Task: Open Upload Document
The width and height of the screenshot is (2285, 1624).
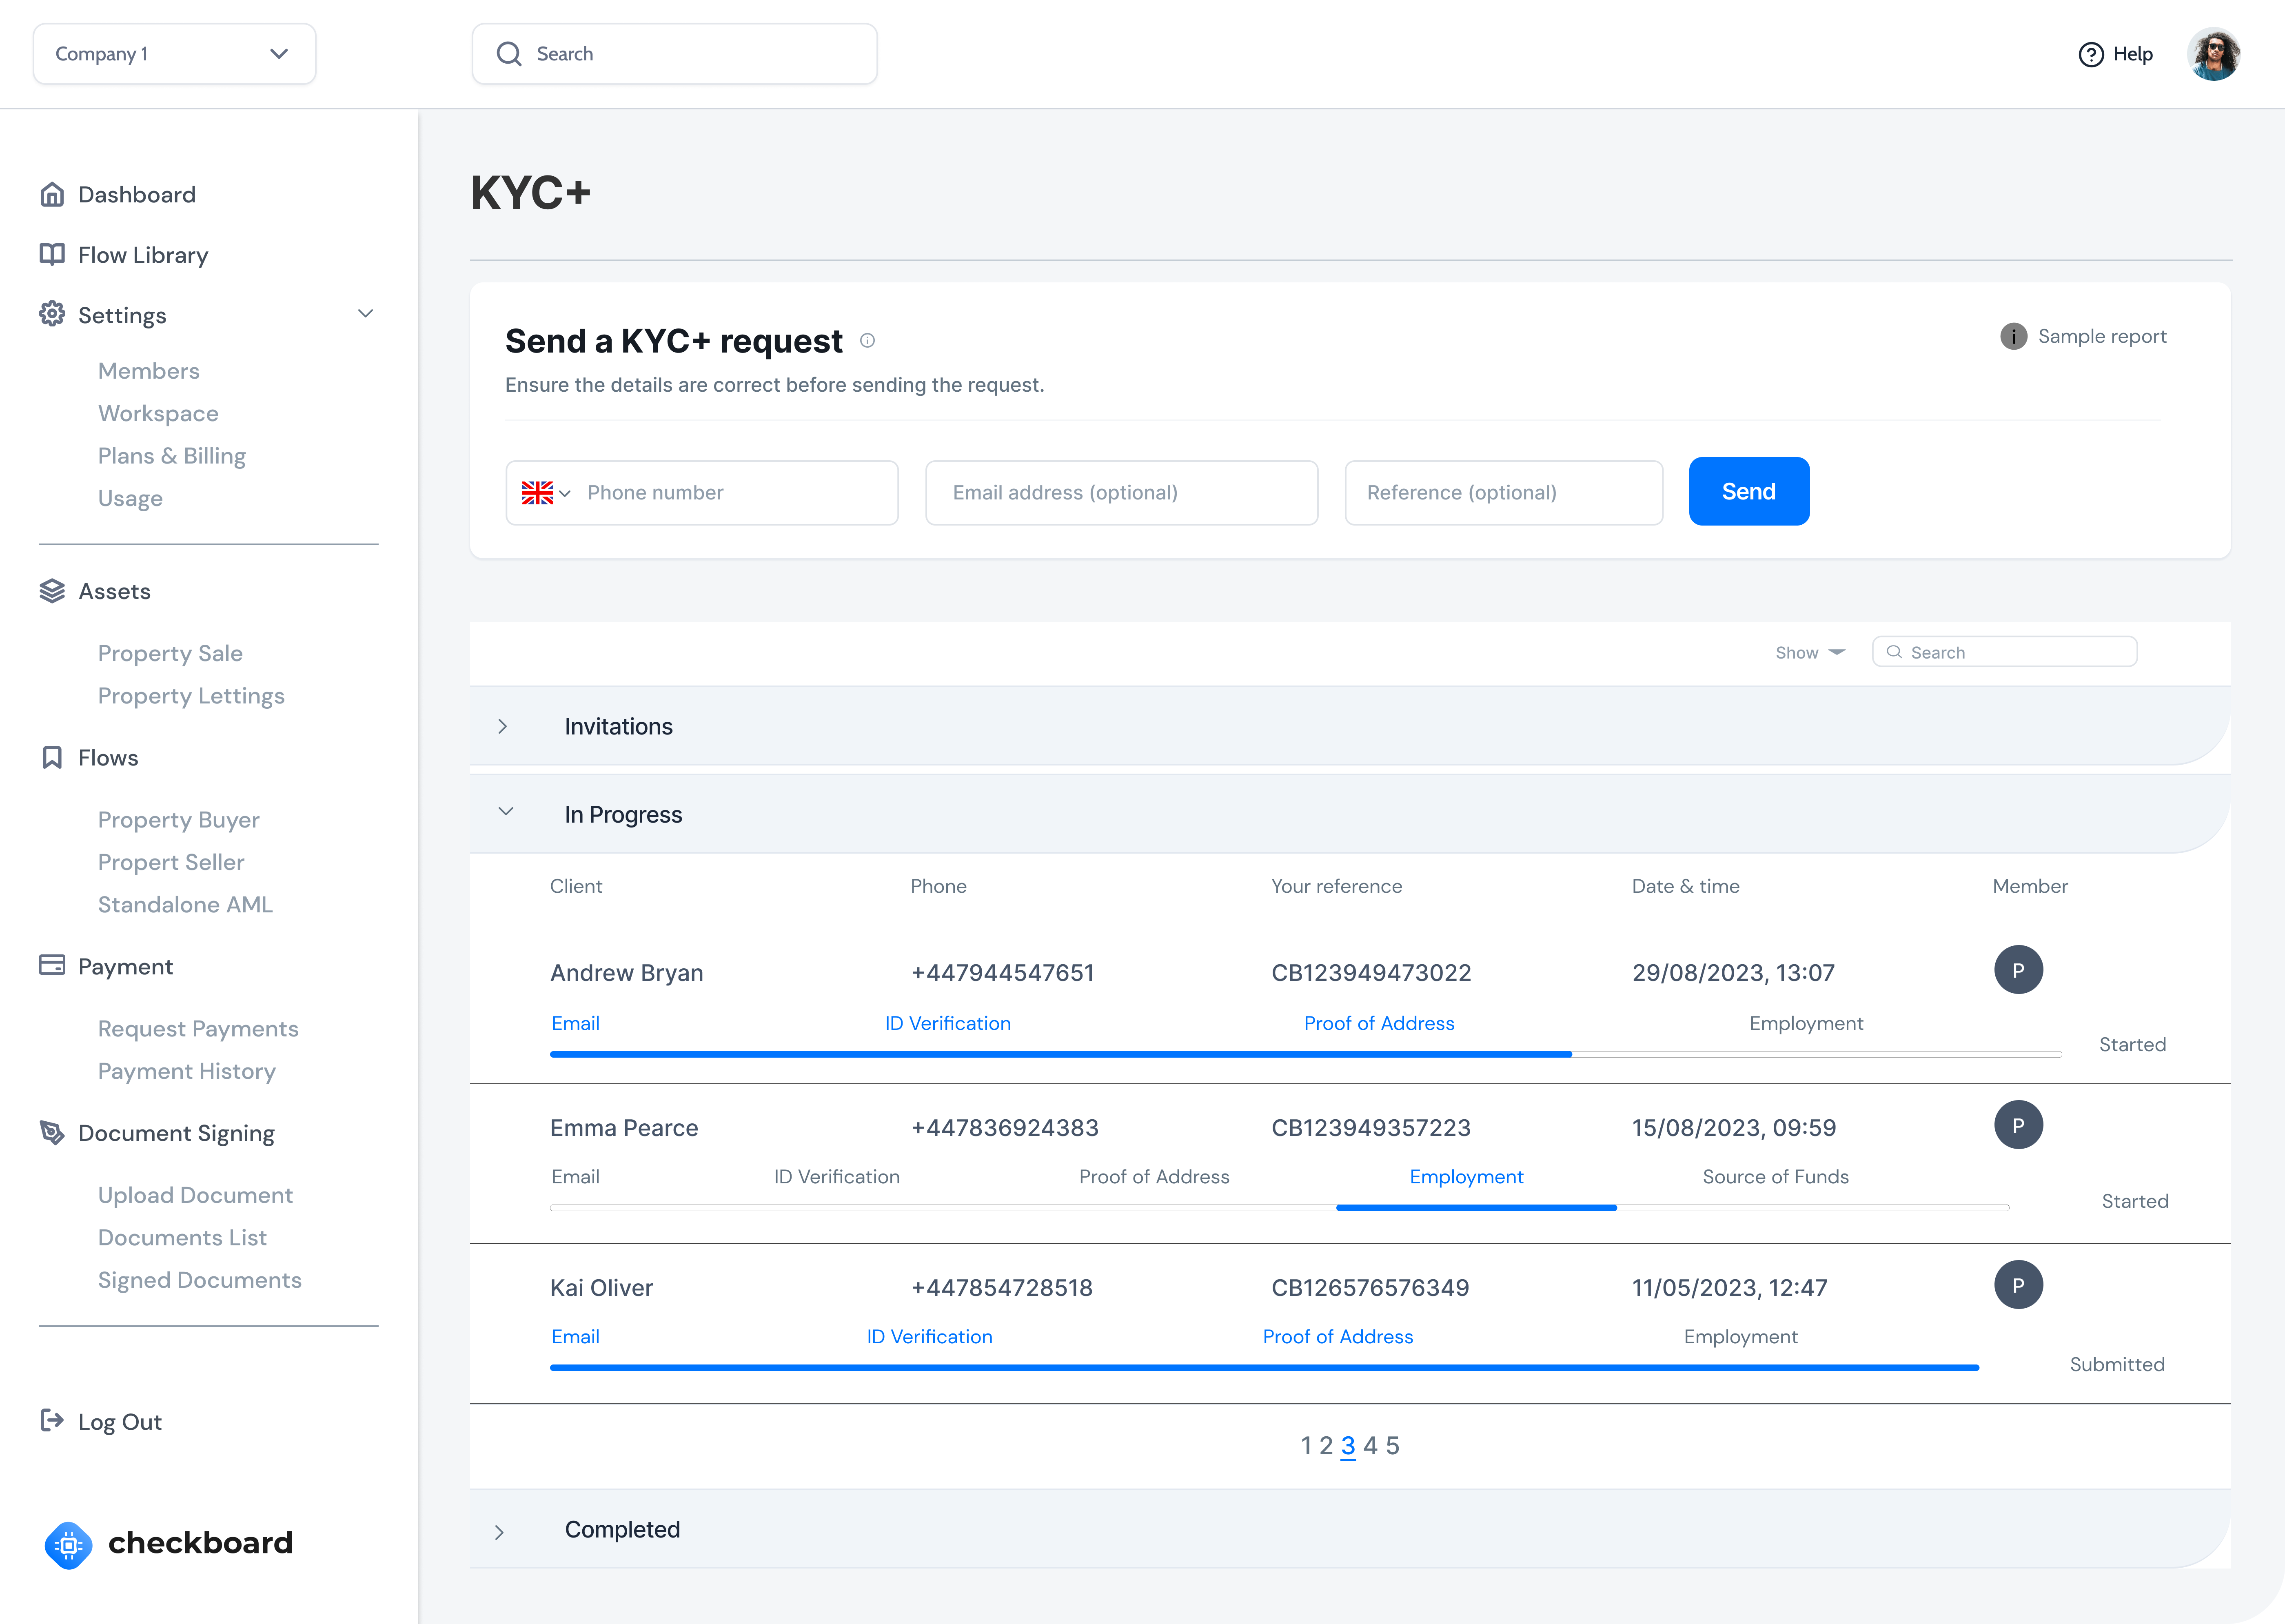Action: 195,1195
